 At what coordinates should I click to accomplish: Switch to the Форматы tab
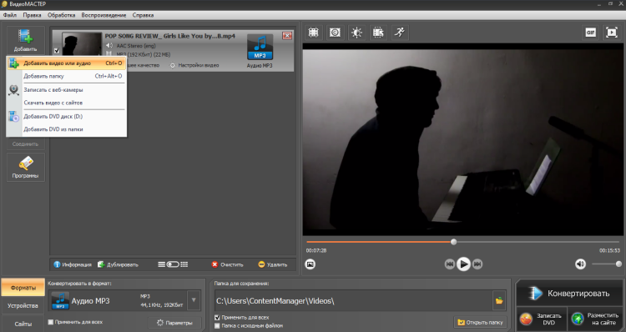23,287
